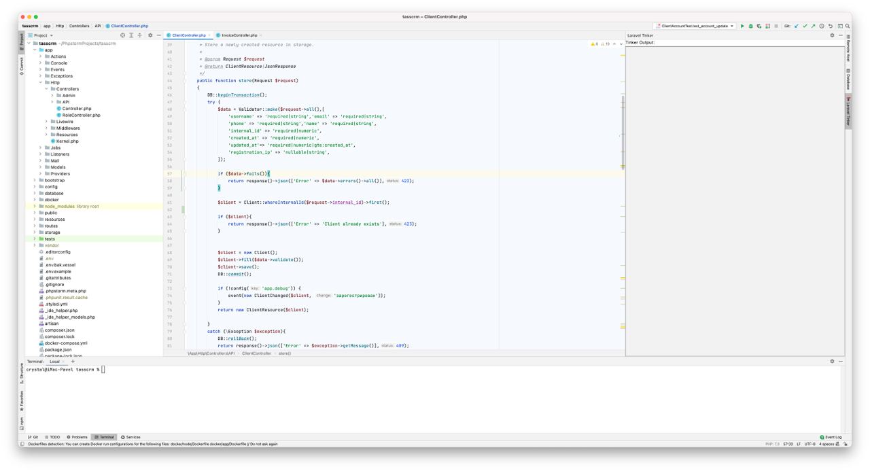Run the ClientAccountTest configuration
The image size is (870, 471).
click(742, 26)
